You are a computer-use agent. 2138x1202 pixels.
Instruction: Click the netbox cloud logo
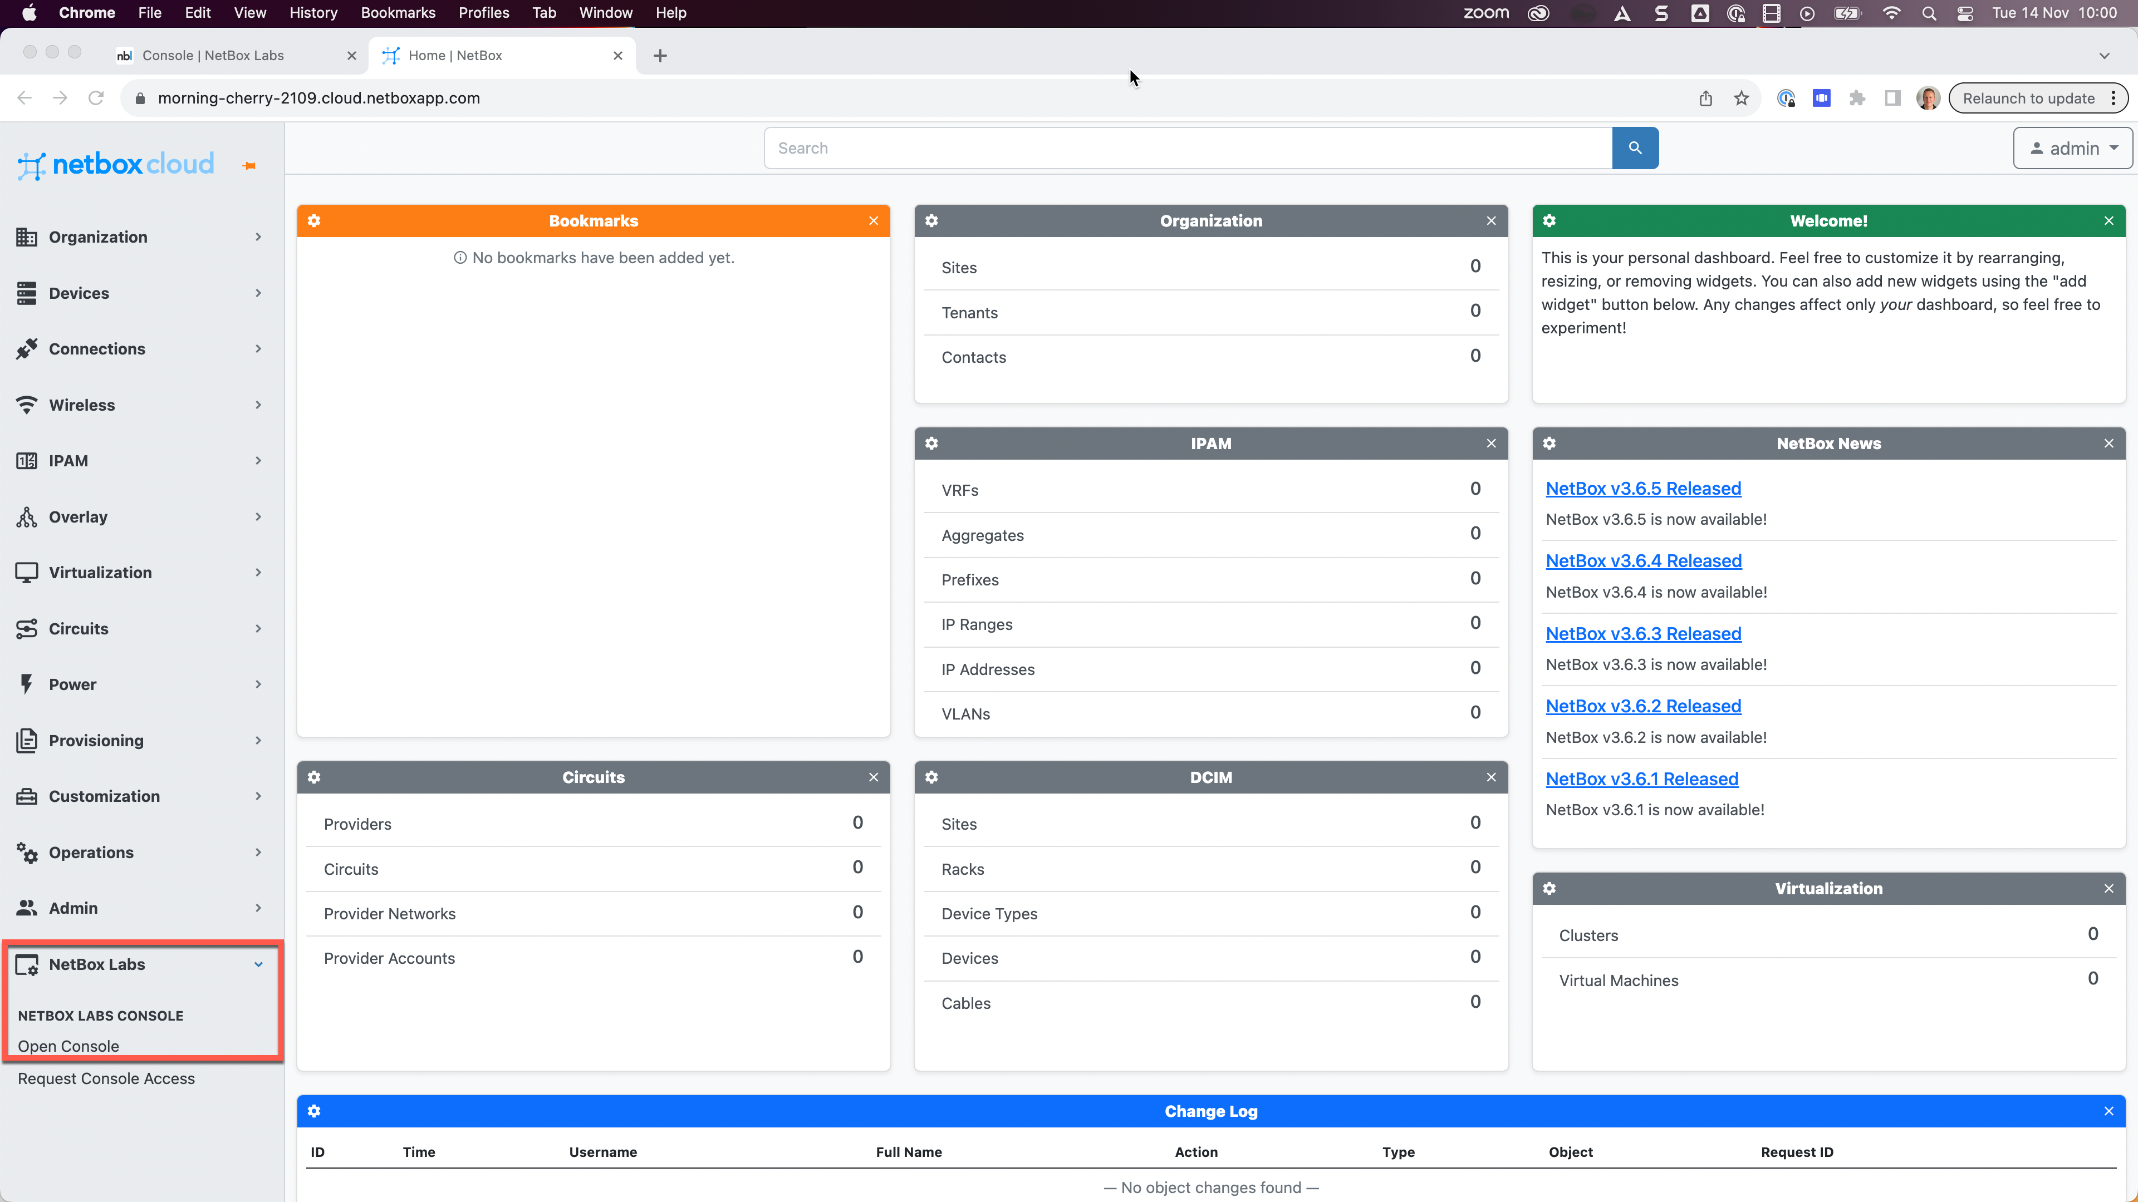[115, 164]
